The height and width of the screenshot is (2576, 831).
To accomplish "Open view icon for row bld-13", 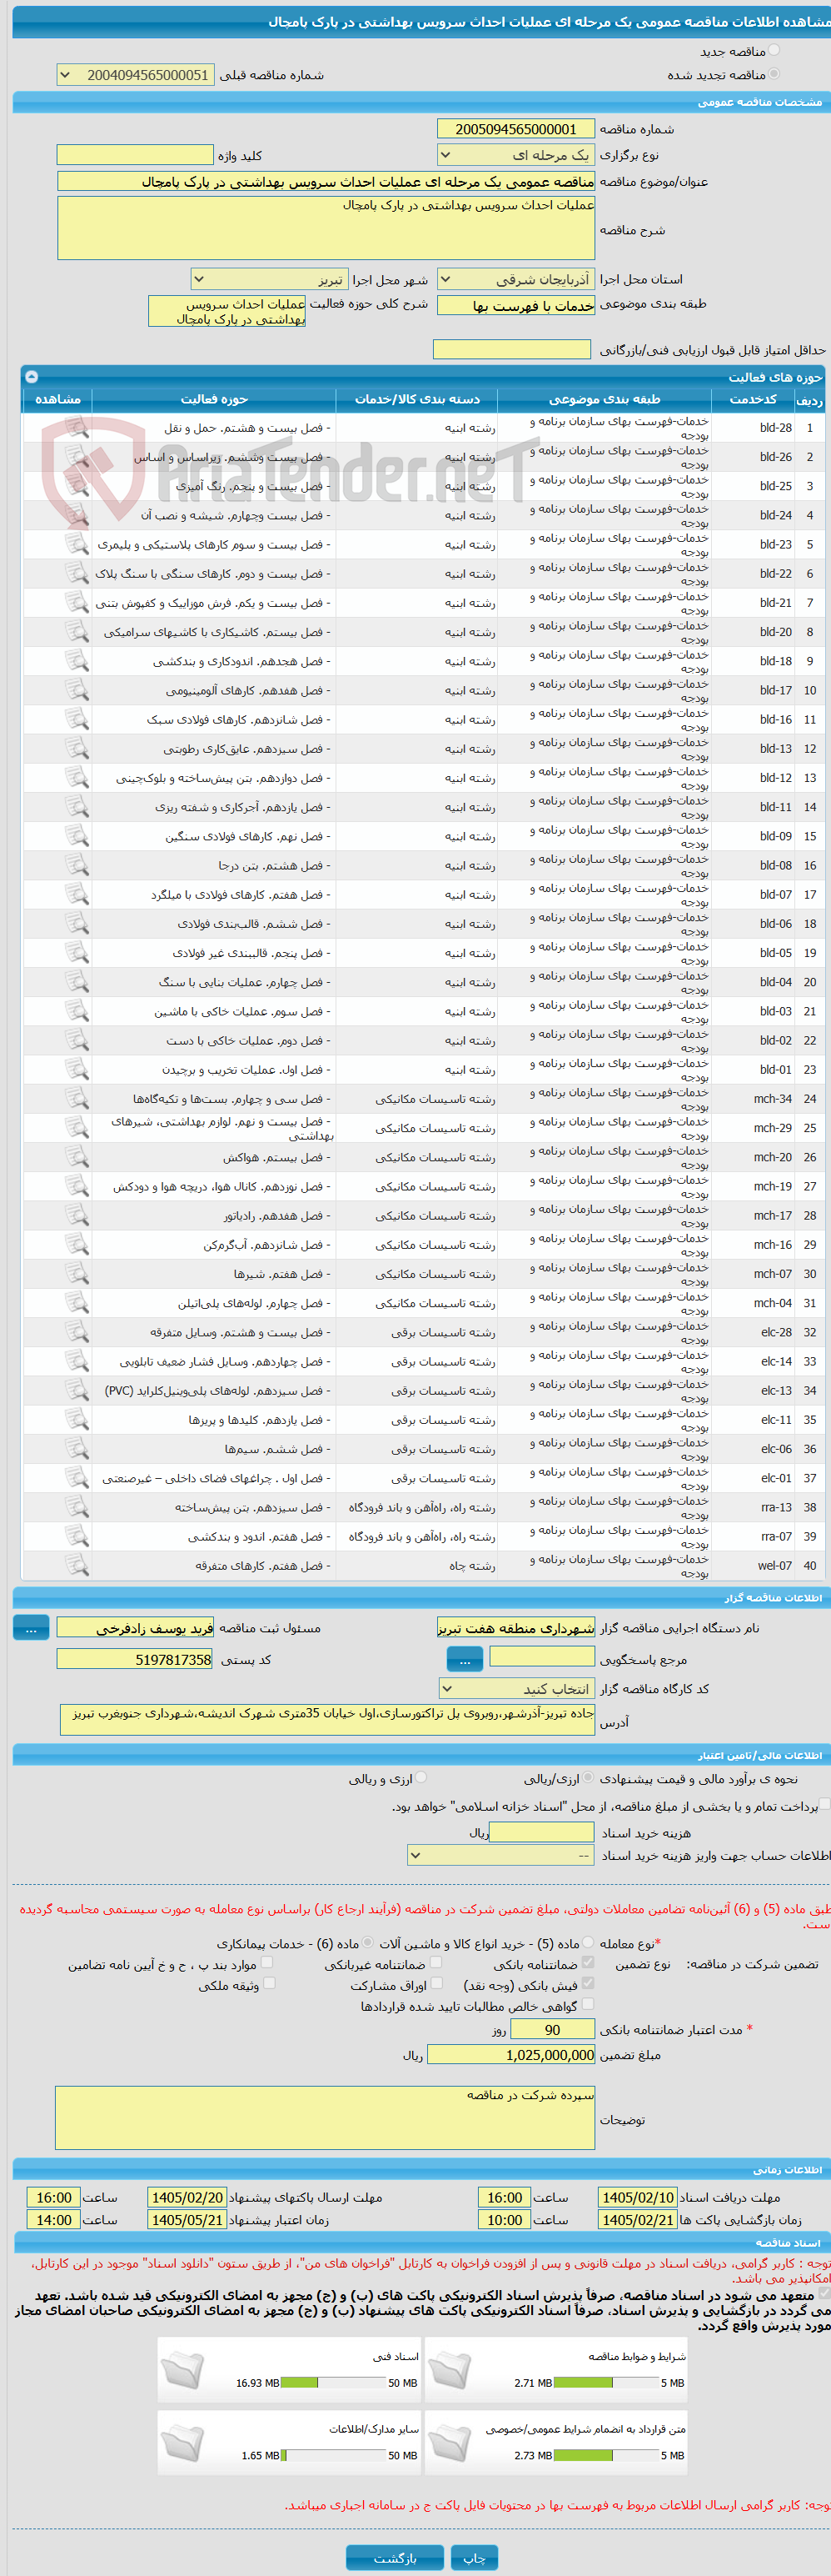I will click(76, 749).
